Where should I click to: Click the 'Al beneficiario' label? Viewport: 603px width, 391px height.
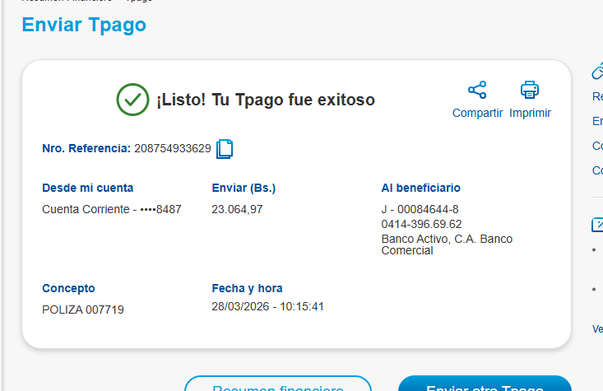point(421,188)
